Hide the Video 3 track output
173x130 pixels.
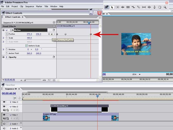(x=4, y=102)
